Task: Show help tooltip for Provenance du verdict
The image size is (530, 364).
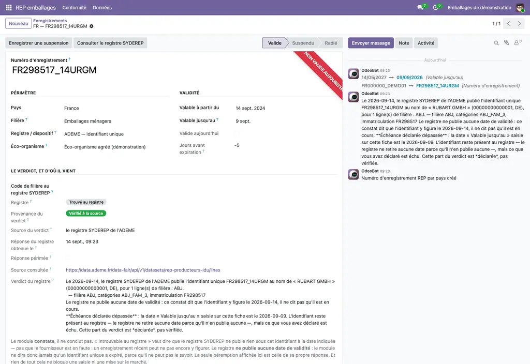Action: 28,219
